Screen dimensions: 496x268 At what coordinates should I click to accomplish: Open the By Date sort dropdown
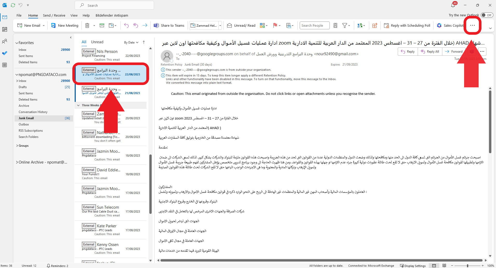click(131, 43)
